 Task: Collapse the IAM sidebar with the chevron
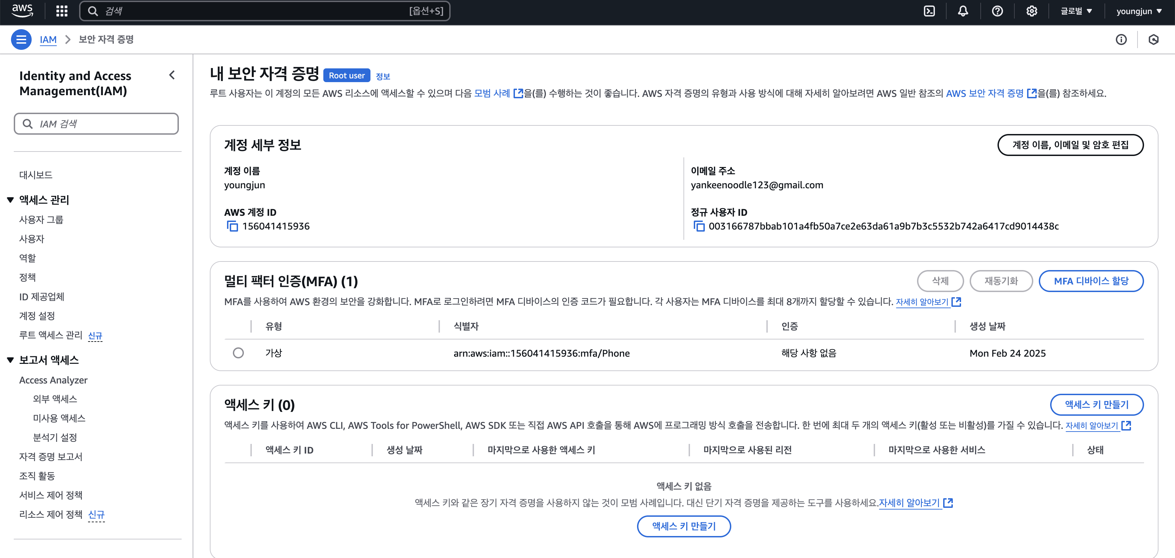[172, 75]
